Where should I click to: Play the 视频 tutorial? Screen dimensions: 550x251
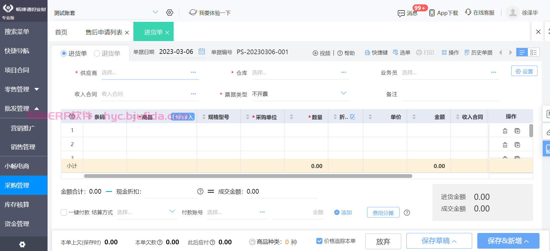[322, 53]
